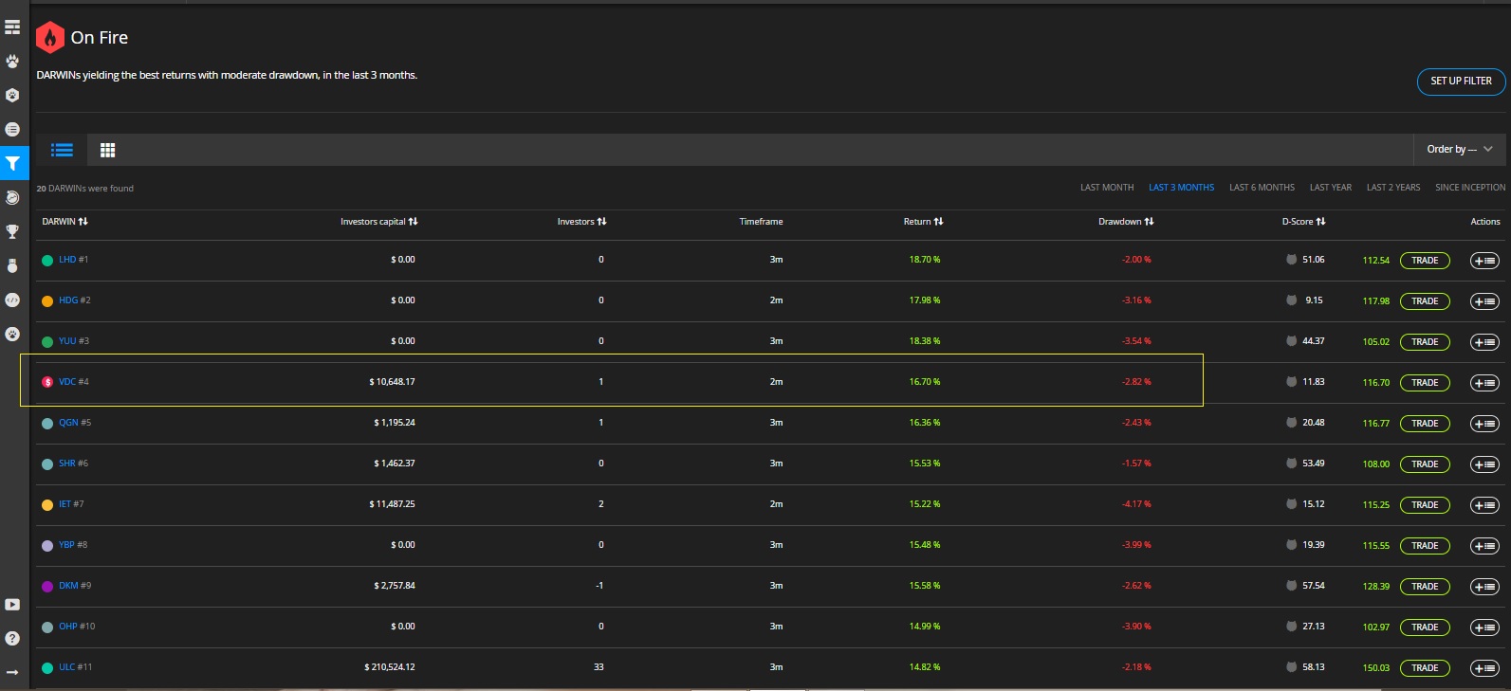Open the hexagon icon in the left sidebar

tap(12, 95)
